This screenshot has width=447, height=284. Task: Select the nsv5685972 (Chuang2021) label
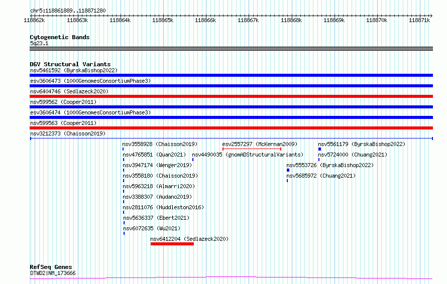pos(321,176)
